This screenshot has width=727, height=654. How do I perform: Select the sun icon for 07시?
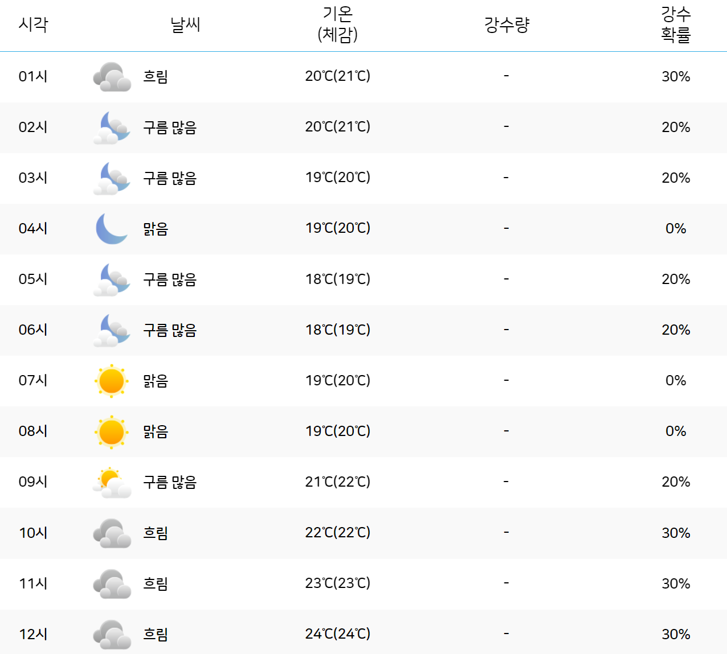112,381
